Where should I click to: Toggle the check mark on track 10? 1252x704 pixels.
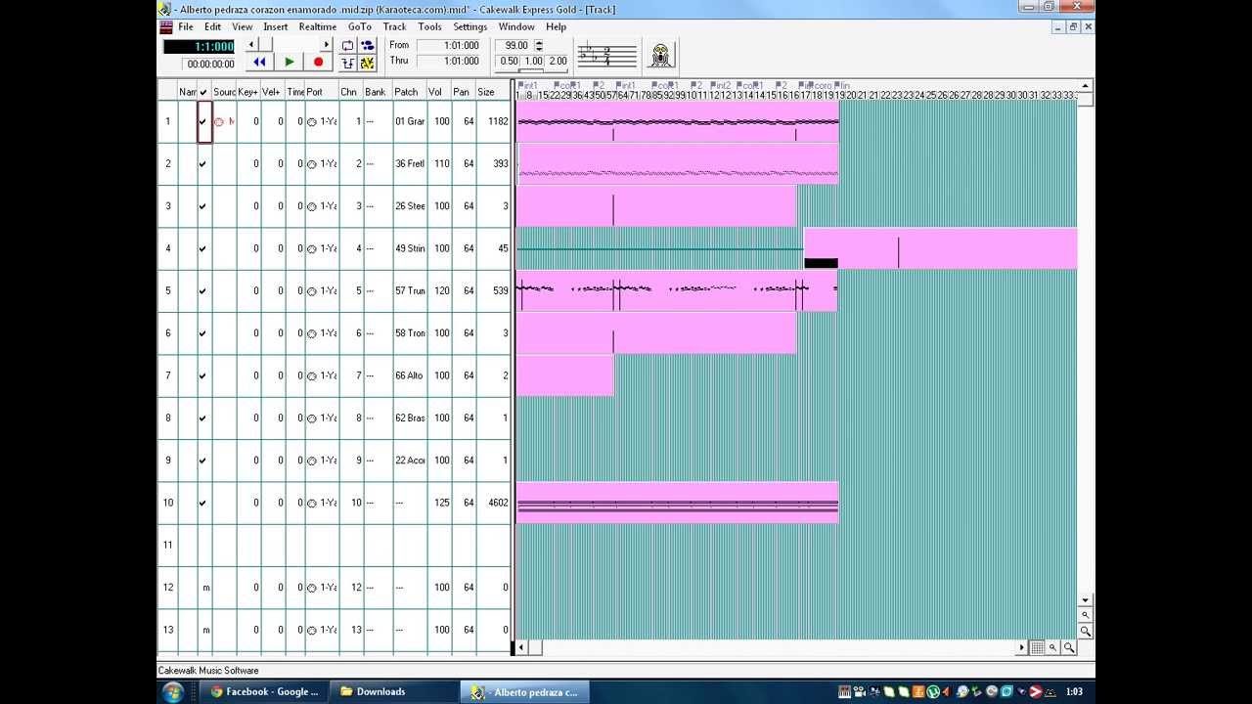tap(203, 503)
